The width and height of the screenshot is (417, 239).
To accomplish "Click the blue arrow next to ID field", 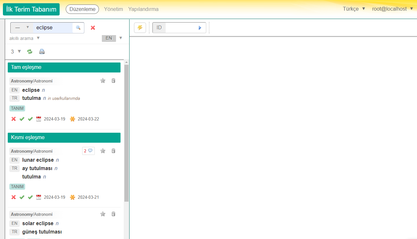I will coord(200,28).
